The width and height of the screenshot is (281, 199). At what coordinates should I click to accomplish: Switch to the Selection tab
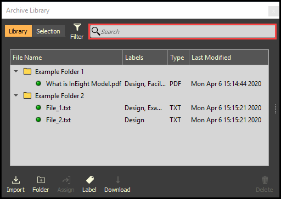[x=48, y=31]
